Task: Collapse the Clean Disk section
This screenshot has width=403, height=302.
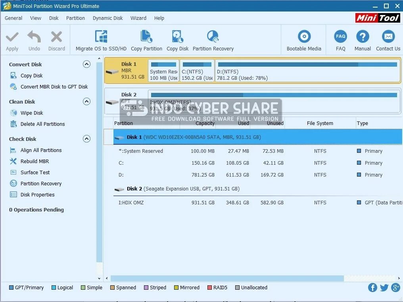Action: 86,101
